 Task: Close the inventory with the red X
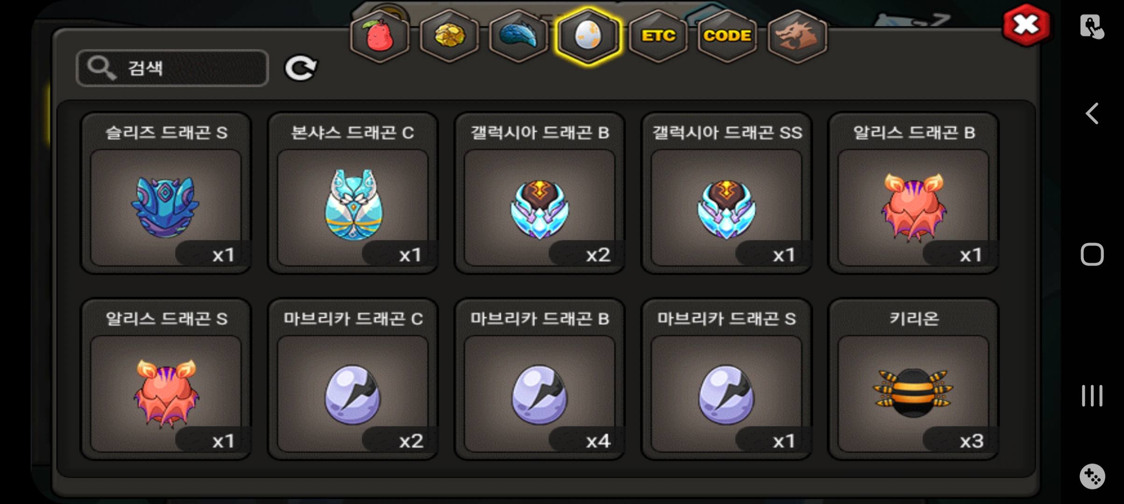[x=1026, y=25]
